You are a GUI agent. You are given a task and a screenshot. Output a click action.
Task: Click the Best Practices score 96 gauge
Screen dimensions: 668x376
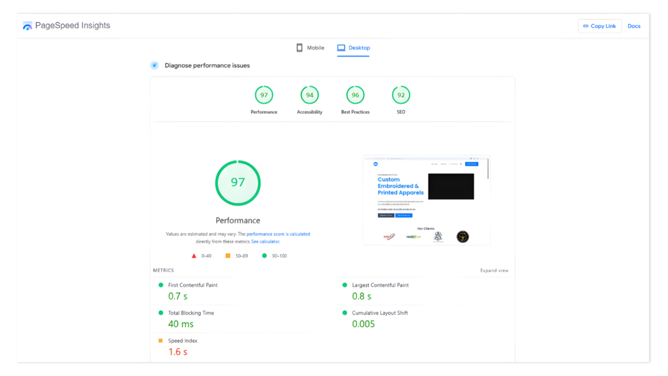pos(355,95)
